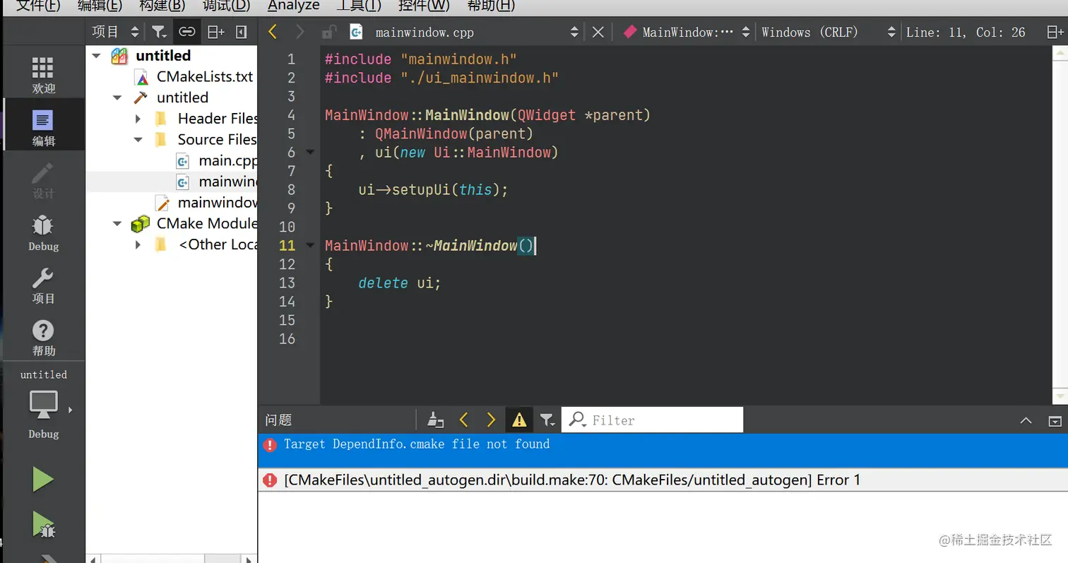Select the untitled_autogen Error 1 row
Screen dimensions: 1068x563
point(663,480)
